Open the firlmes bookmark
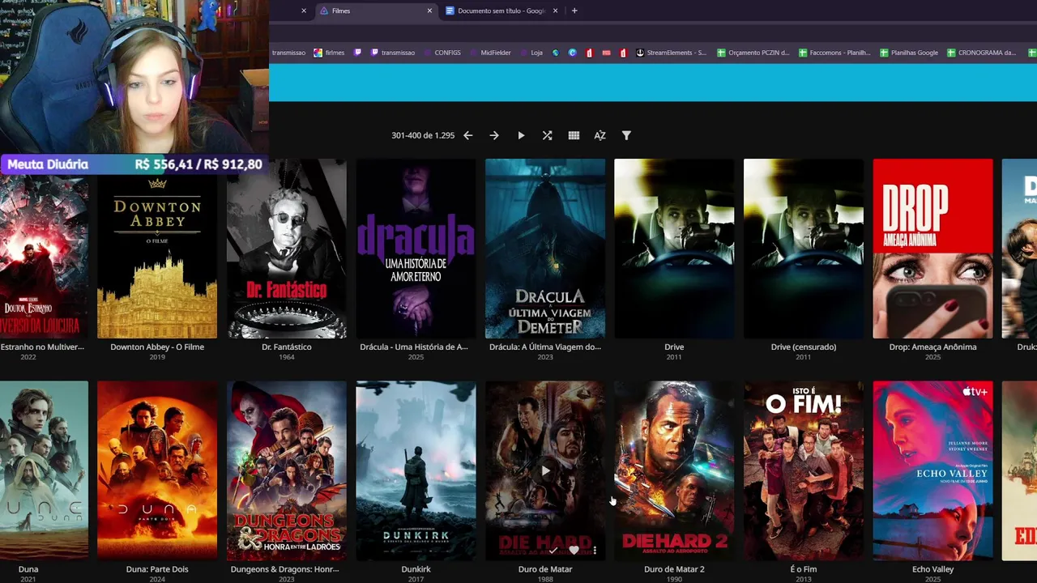The image size is (1037, 583). pos(329,53)
